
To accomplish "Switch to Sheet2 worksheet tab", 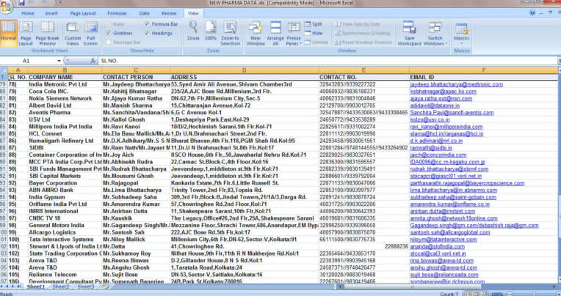I will coord(60,286).
